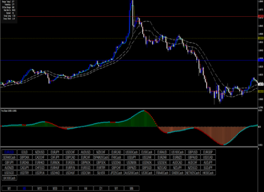This screenshot has width=264, height=192.
Task: Click the red price level label
Action: coord(261,16)
